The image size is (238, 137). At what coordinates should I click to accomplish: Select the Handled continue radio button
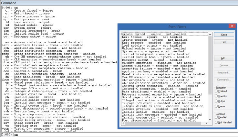tap(221, 117)
